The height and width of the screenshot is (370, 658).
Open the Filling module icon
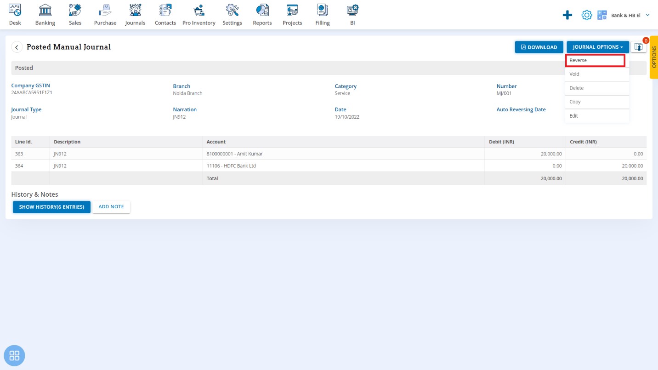[323, 14]
